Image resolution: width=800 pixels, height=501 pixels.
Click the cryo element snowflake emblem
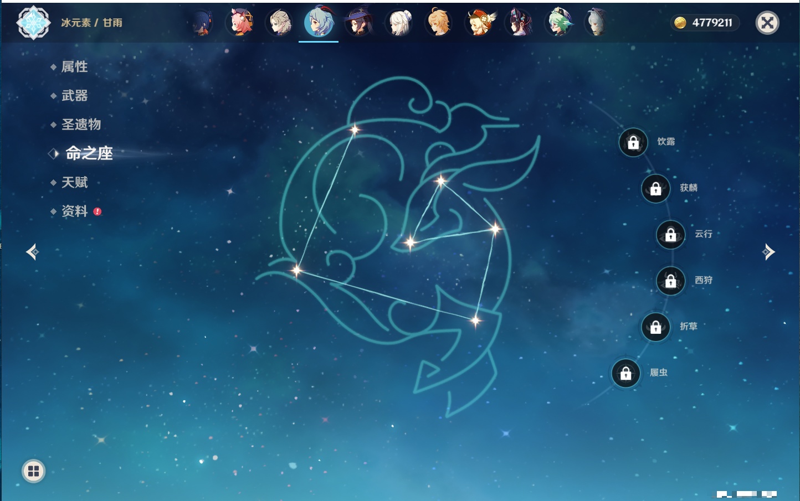pos(33,23)
